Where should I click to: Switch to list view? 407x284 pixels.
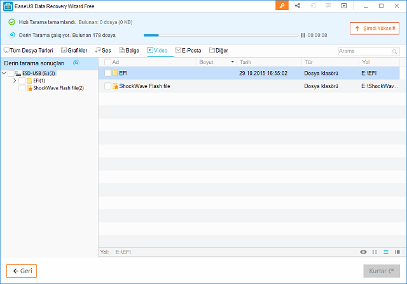[x=385, y=252]
